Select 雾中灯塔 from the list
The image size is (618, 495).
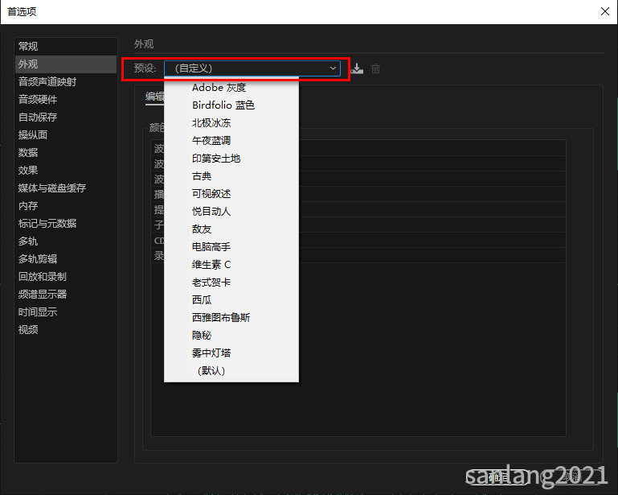tap(231, 353)
